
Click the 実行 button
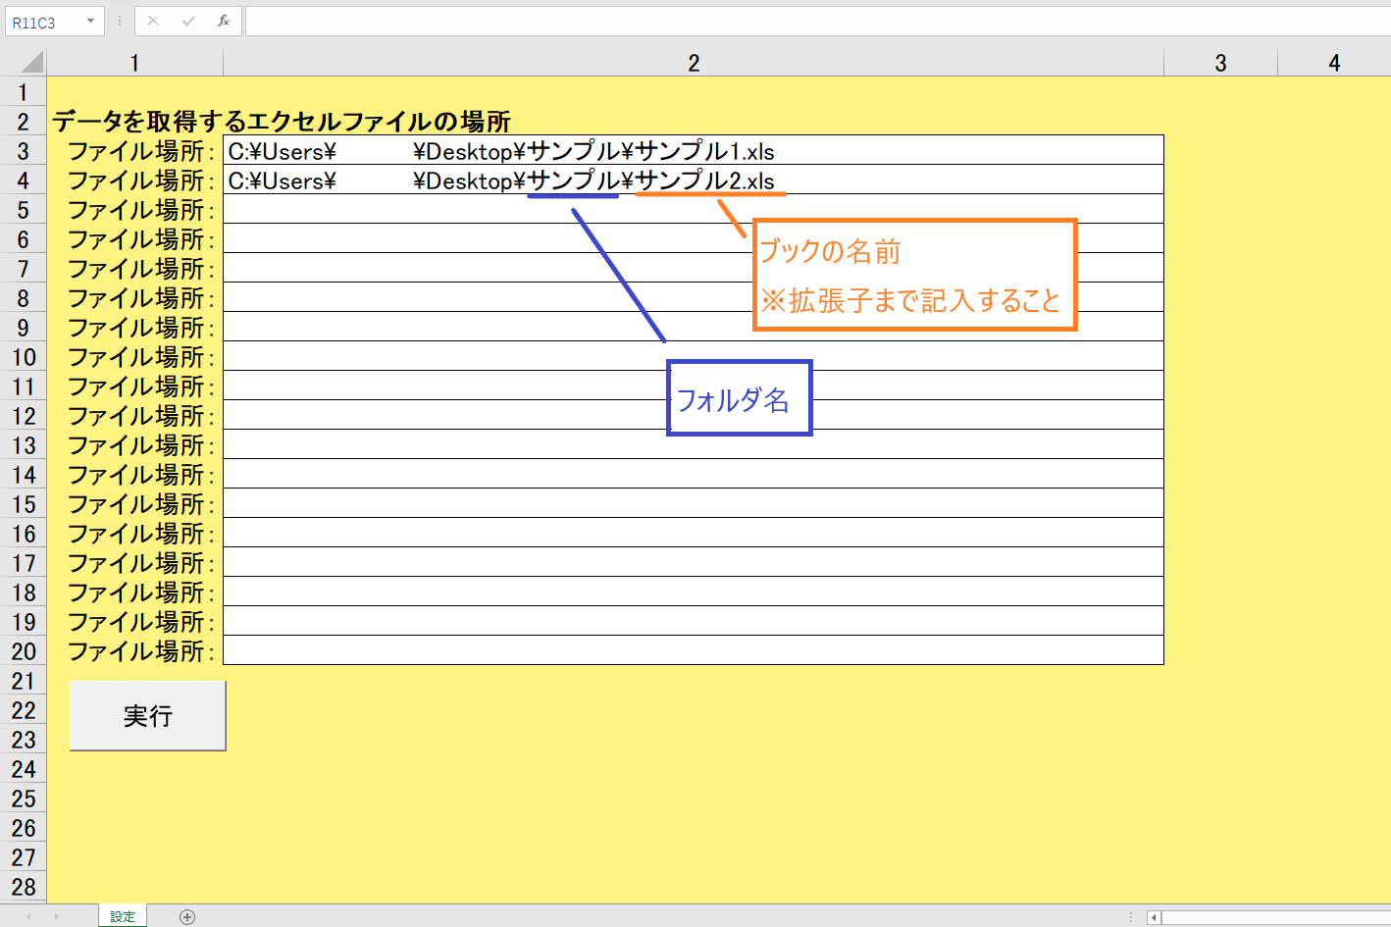coord(148,716)
